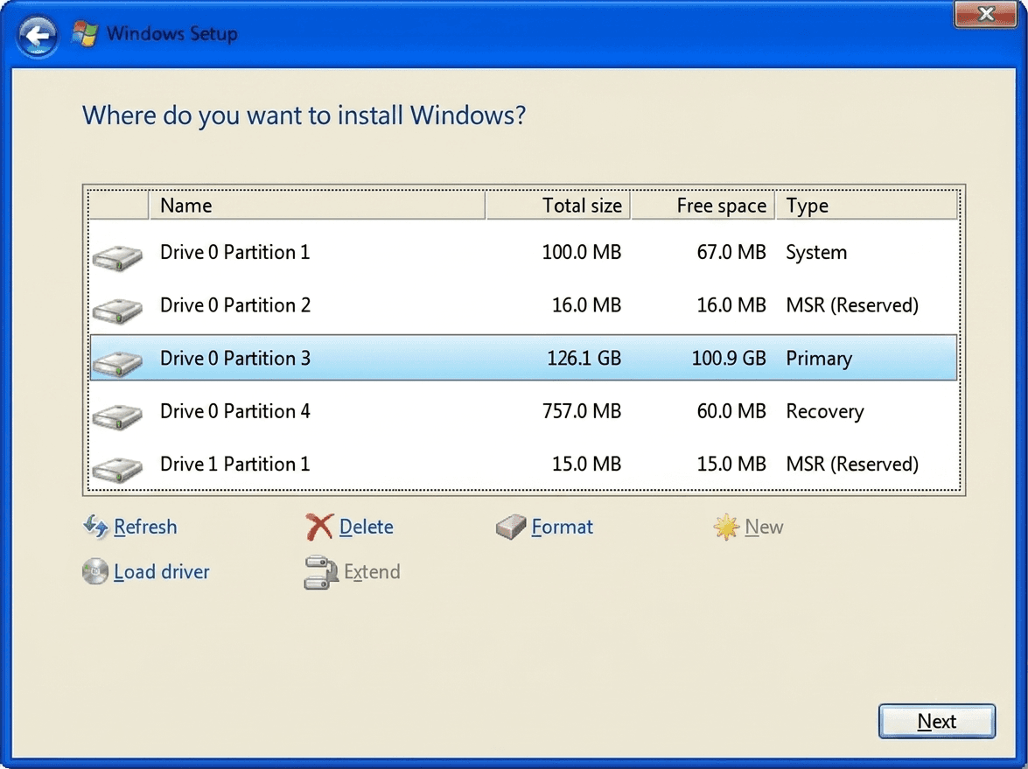Refresh the partition list

click(145, 527)
